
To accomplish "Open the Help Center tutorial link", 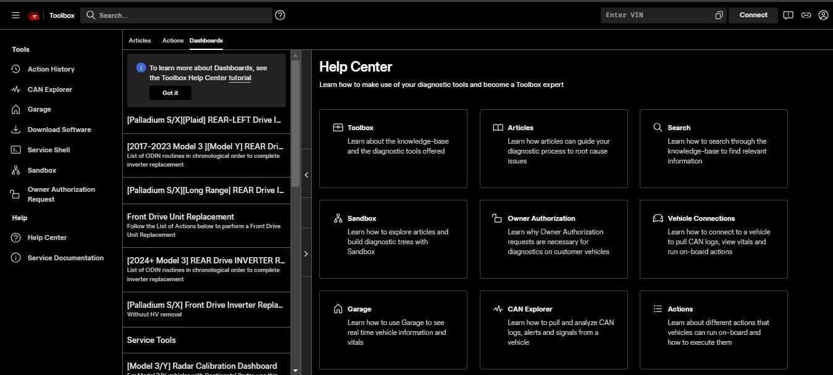I will [x=240, y=78].
